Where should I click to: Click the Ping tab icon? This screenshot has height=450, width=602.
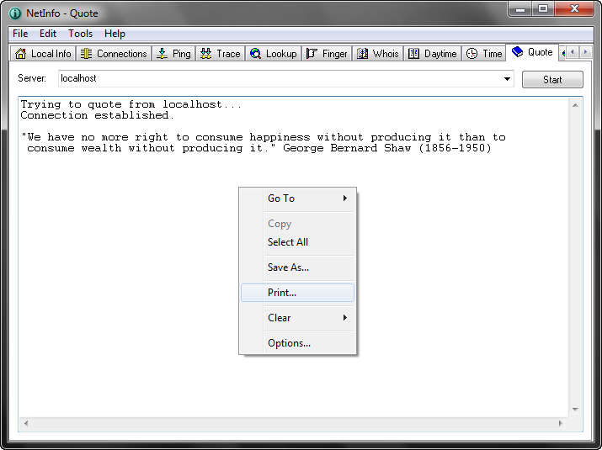(x=162, y=54)
